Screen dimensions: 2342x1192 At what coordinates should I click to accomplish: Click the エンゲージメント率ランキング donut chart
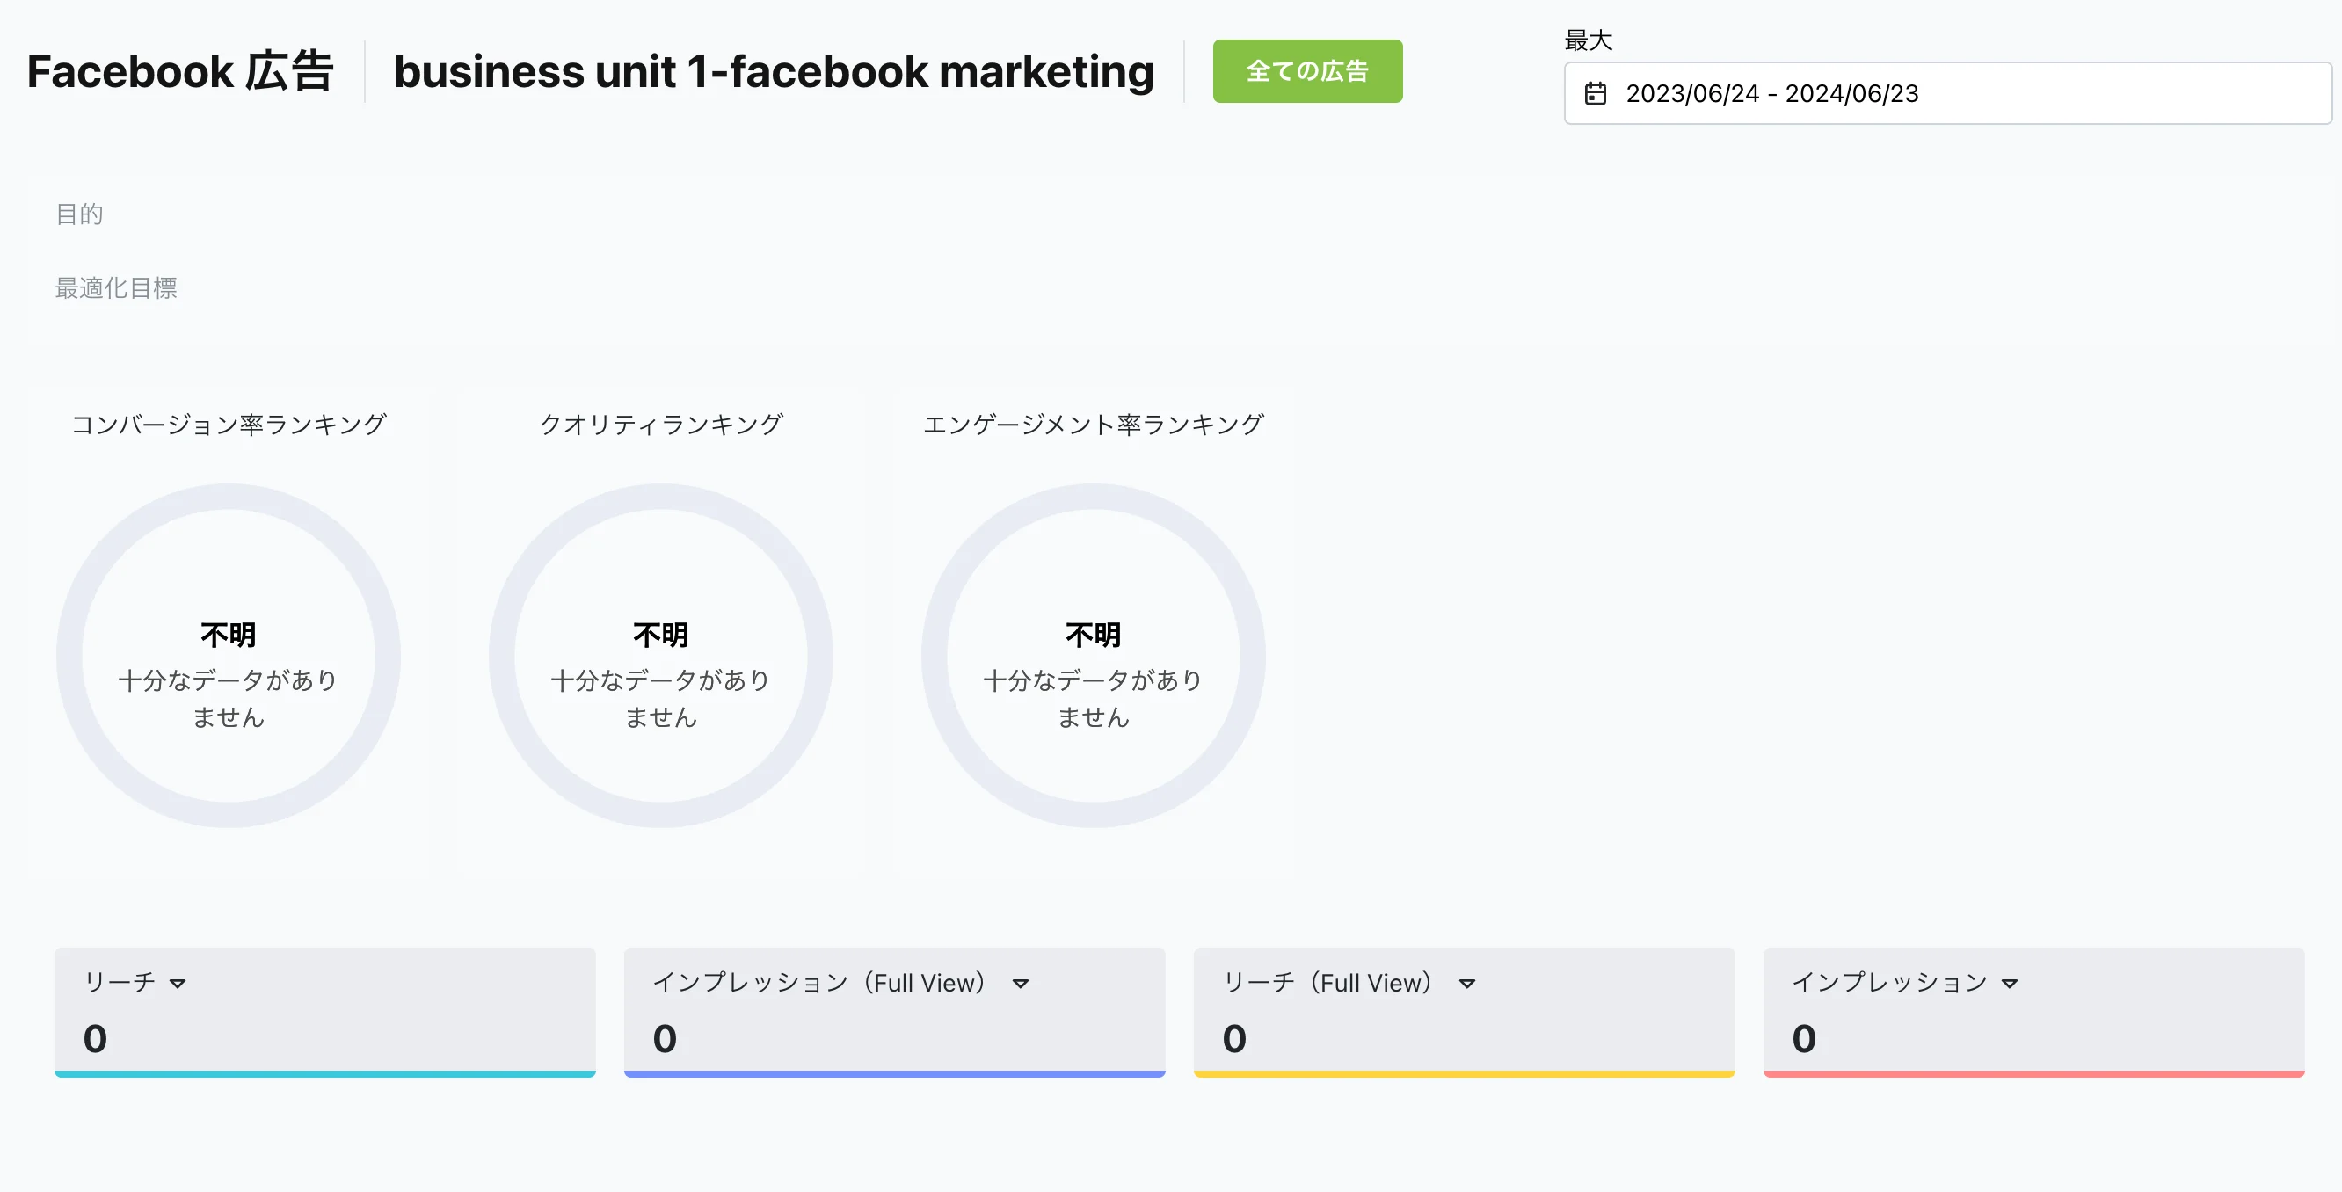click(x=1093, y=655)
